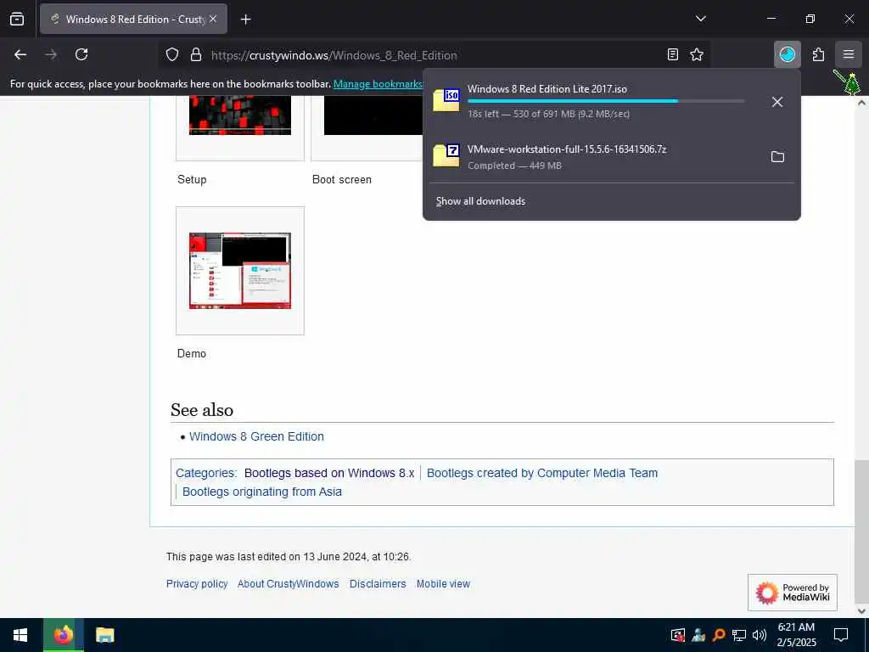
Task: Click the crustywindo.ws address bar
Action: pyautogui.click(x=432, y=55)
